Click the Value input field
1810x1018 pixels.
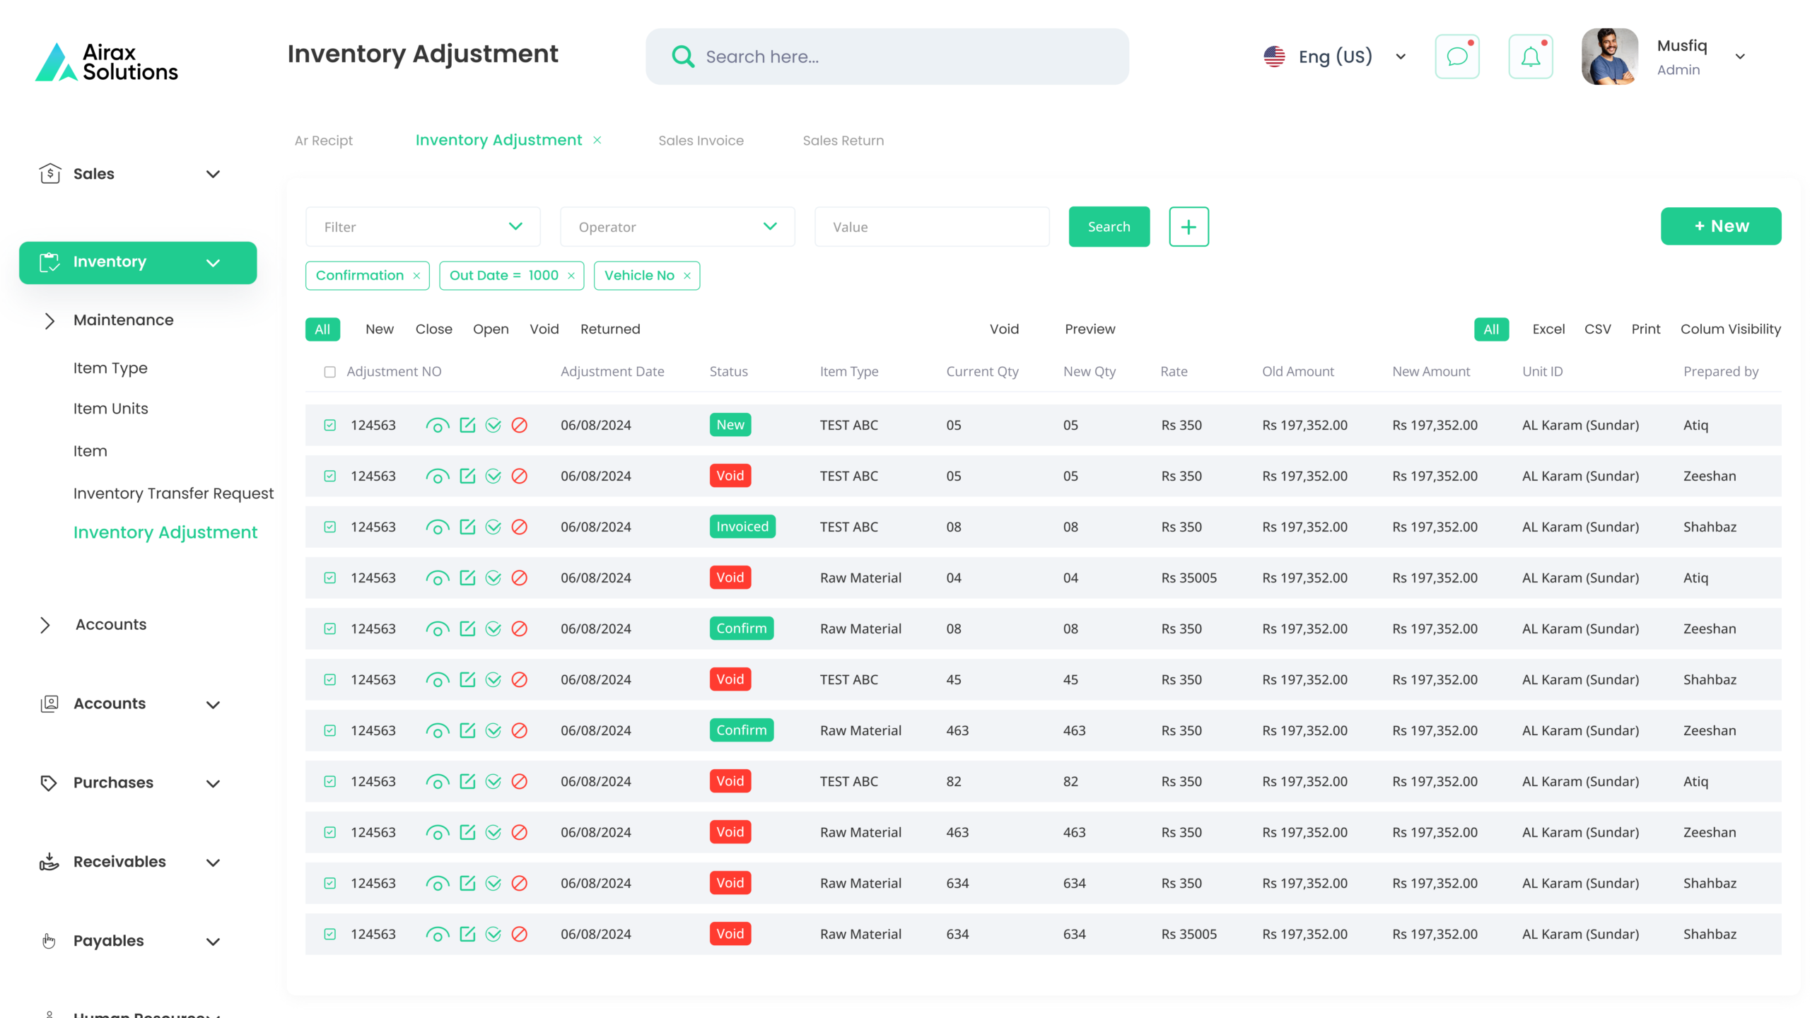coord(931,227)
